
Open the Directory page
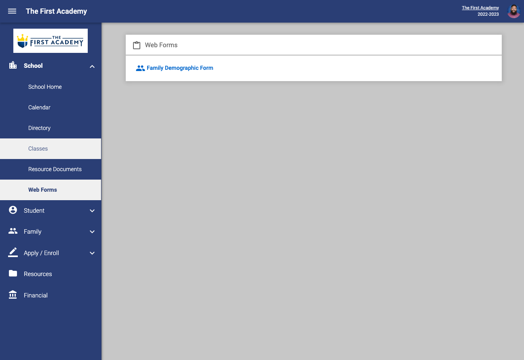(x=51, y=128)
